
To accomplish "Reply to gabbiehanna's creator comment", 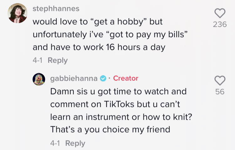I will click(75, 143).
